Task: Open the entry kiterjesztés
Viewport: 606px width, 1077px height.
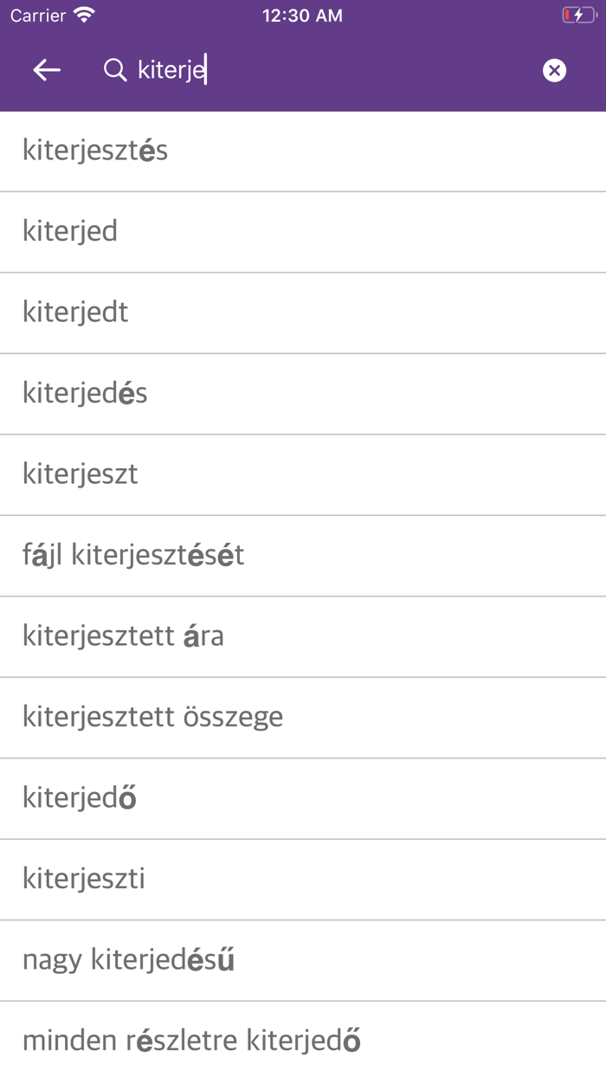Action: coord(95,151)
